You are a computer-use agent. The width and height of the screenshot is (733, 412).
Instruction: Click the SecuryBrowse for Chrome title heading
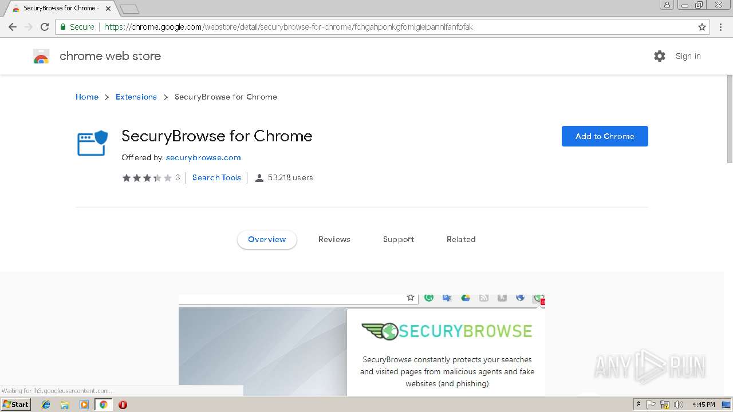[x=217, y=136]
